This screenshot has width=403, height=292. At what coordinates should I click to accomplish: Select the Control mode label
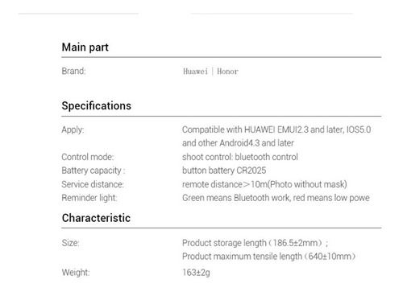(88, 157)
